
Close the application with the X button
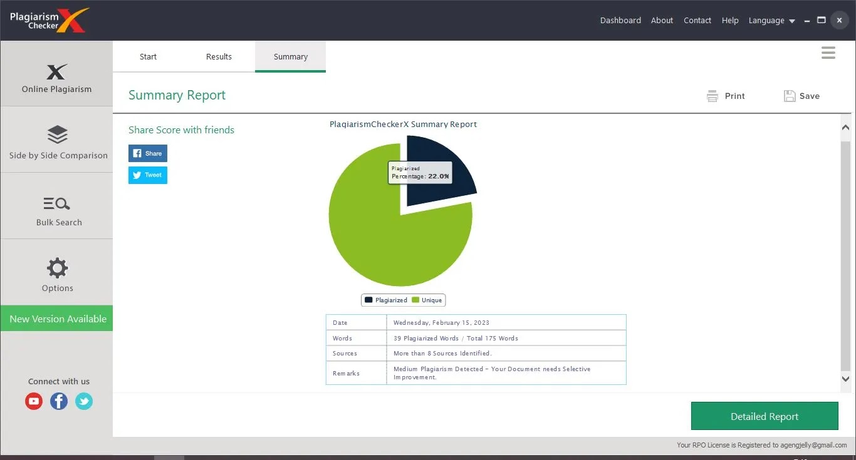pyautogui.click(x=839, y=20)
